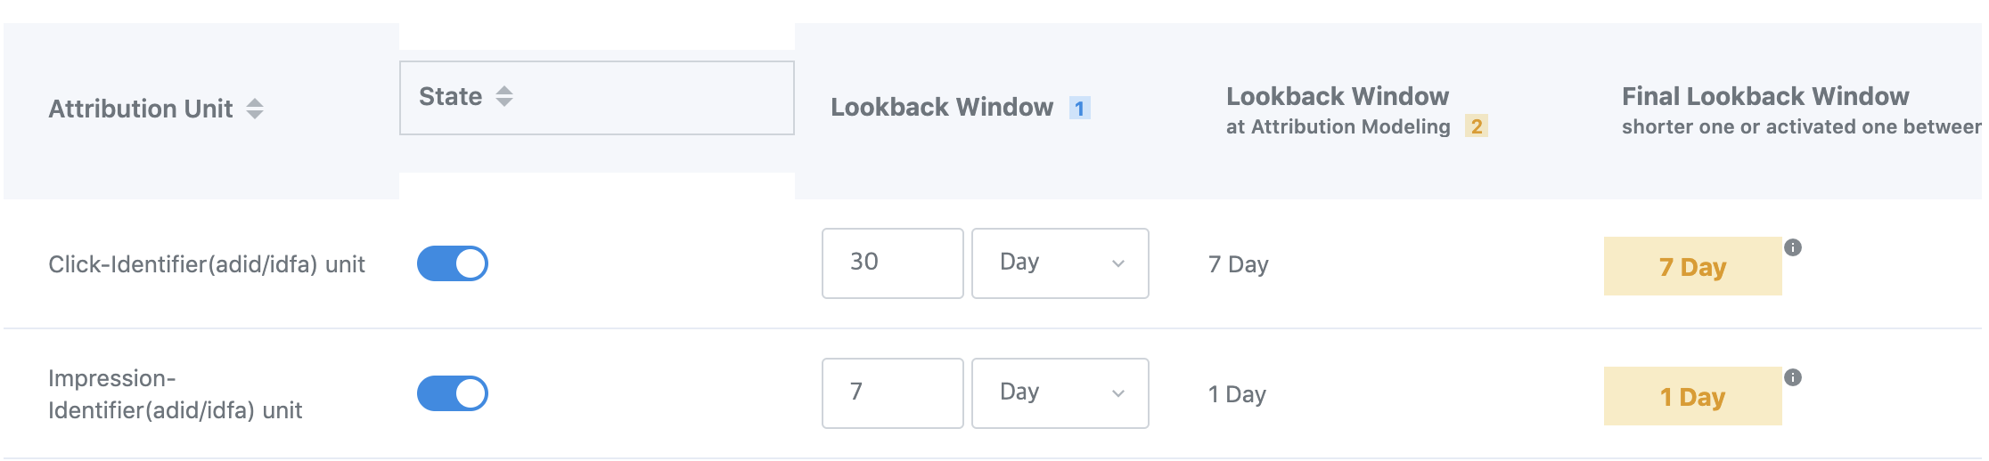This screenshot has width=1989, height=461.
Task: Click blue footnote badge 1 beside Lookback Window
Action: tap(1079, 109)
